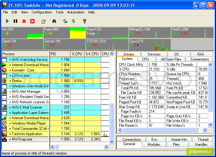Switch to the Modules tab
The height and width of the screenshot is (157, 216).
[x=154, y=144]
